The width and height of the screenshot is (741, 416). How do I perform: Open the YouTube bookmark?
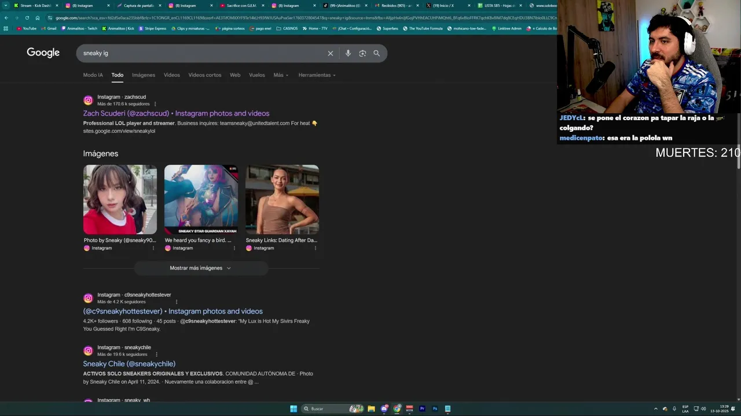27,28
